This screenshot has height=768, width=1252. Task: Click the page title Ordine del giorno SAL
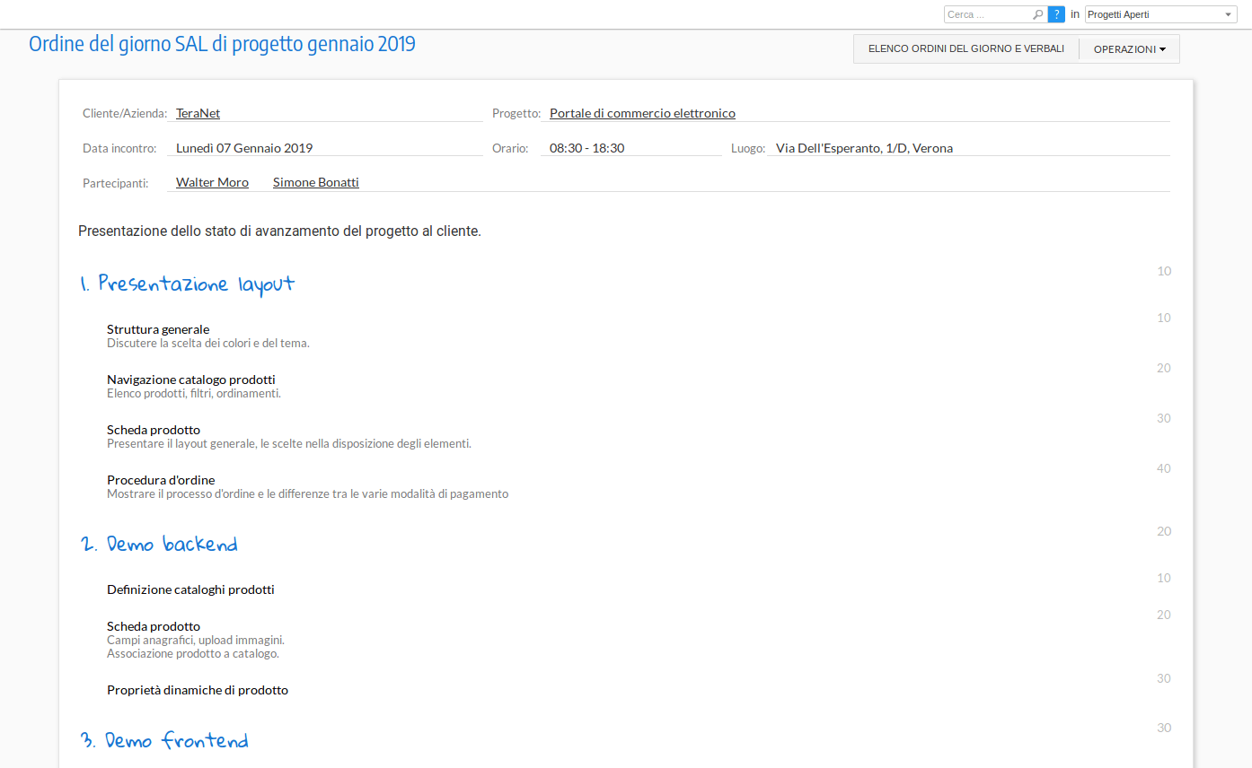(222, 44)
